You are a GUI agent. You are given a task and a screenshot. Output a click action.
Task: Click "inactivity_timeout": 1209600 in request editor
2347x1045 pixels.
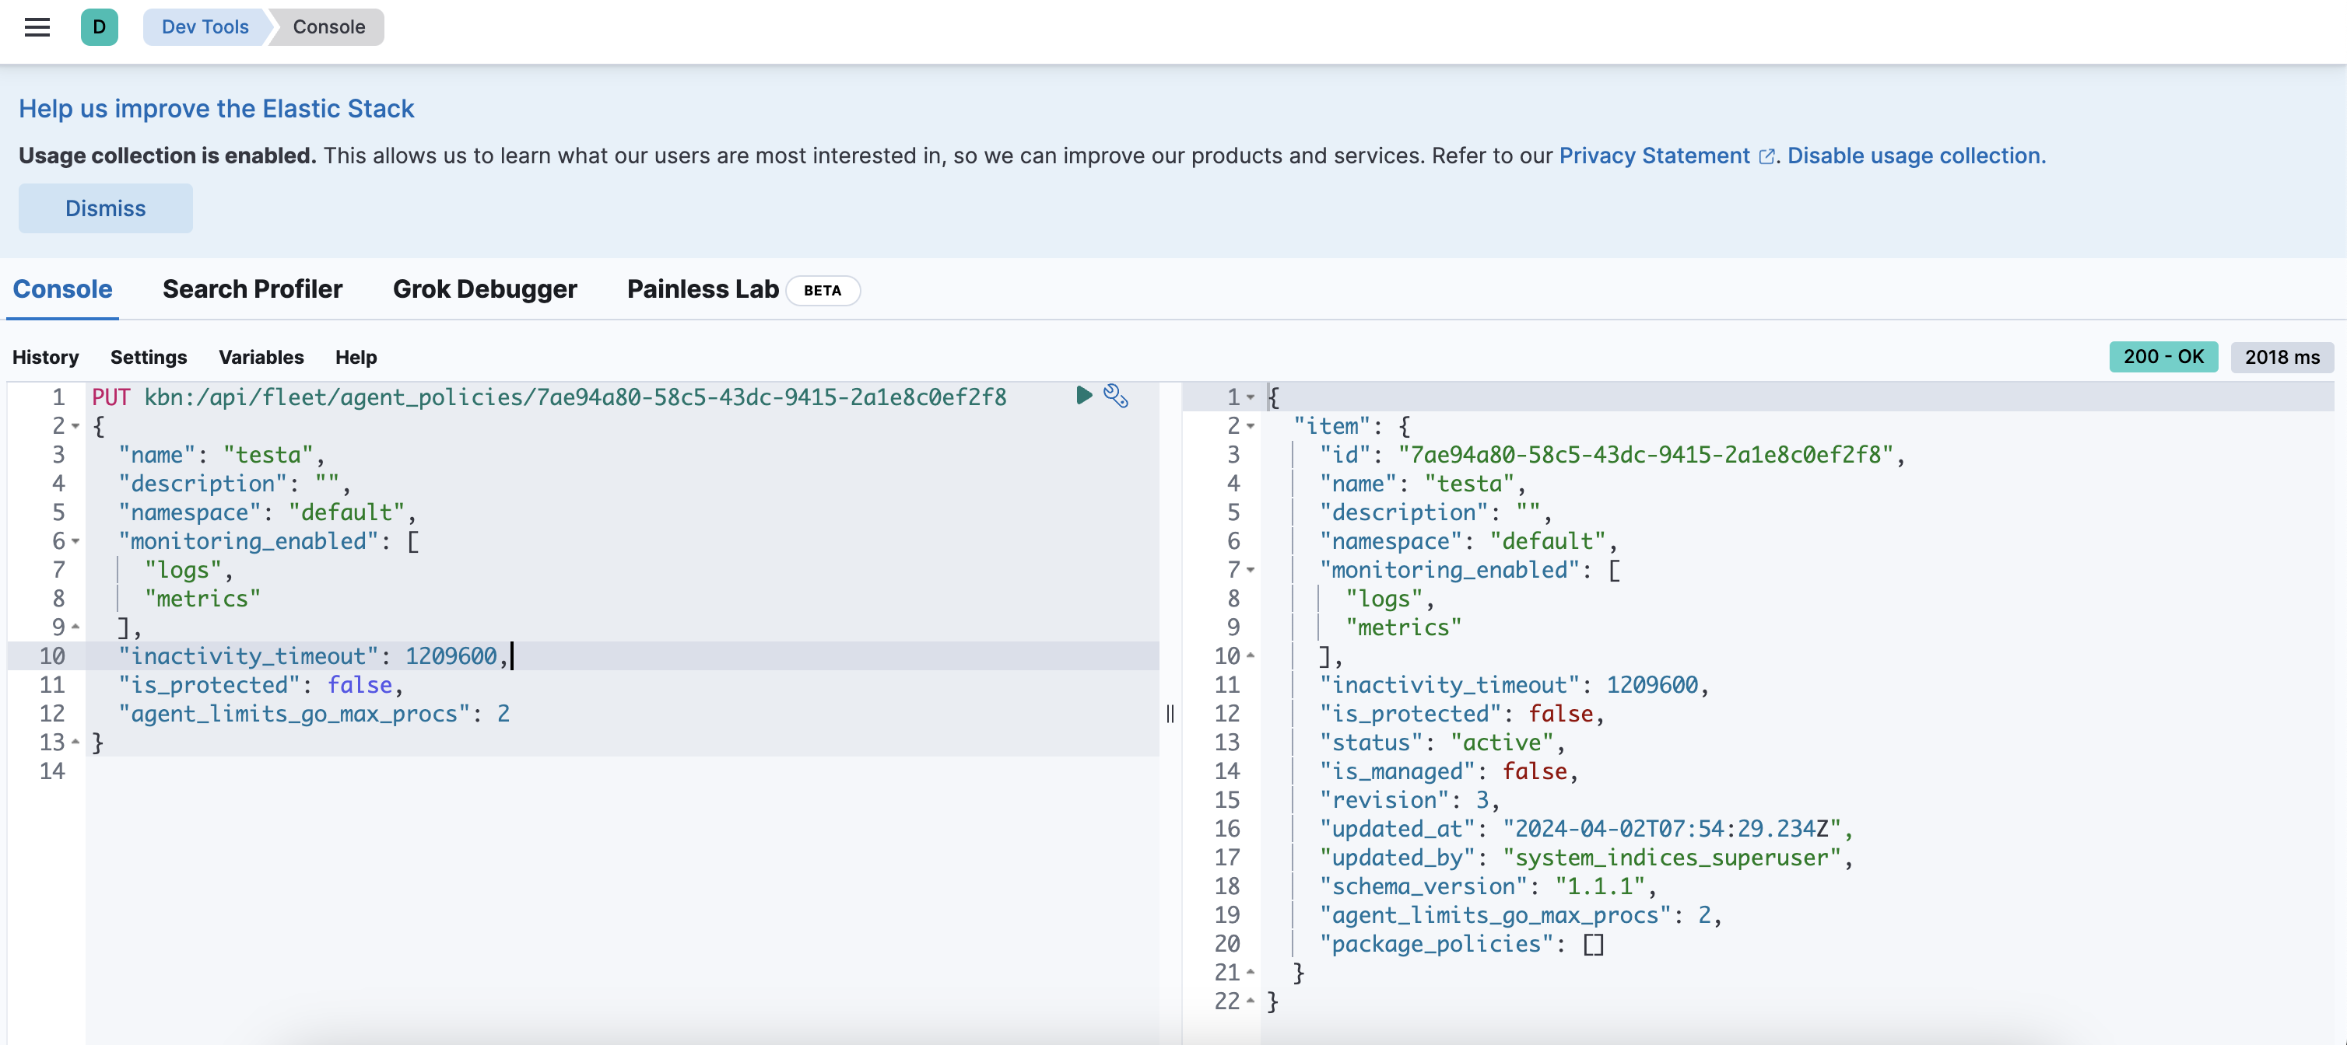click(x=314, y=656)
